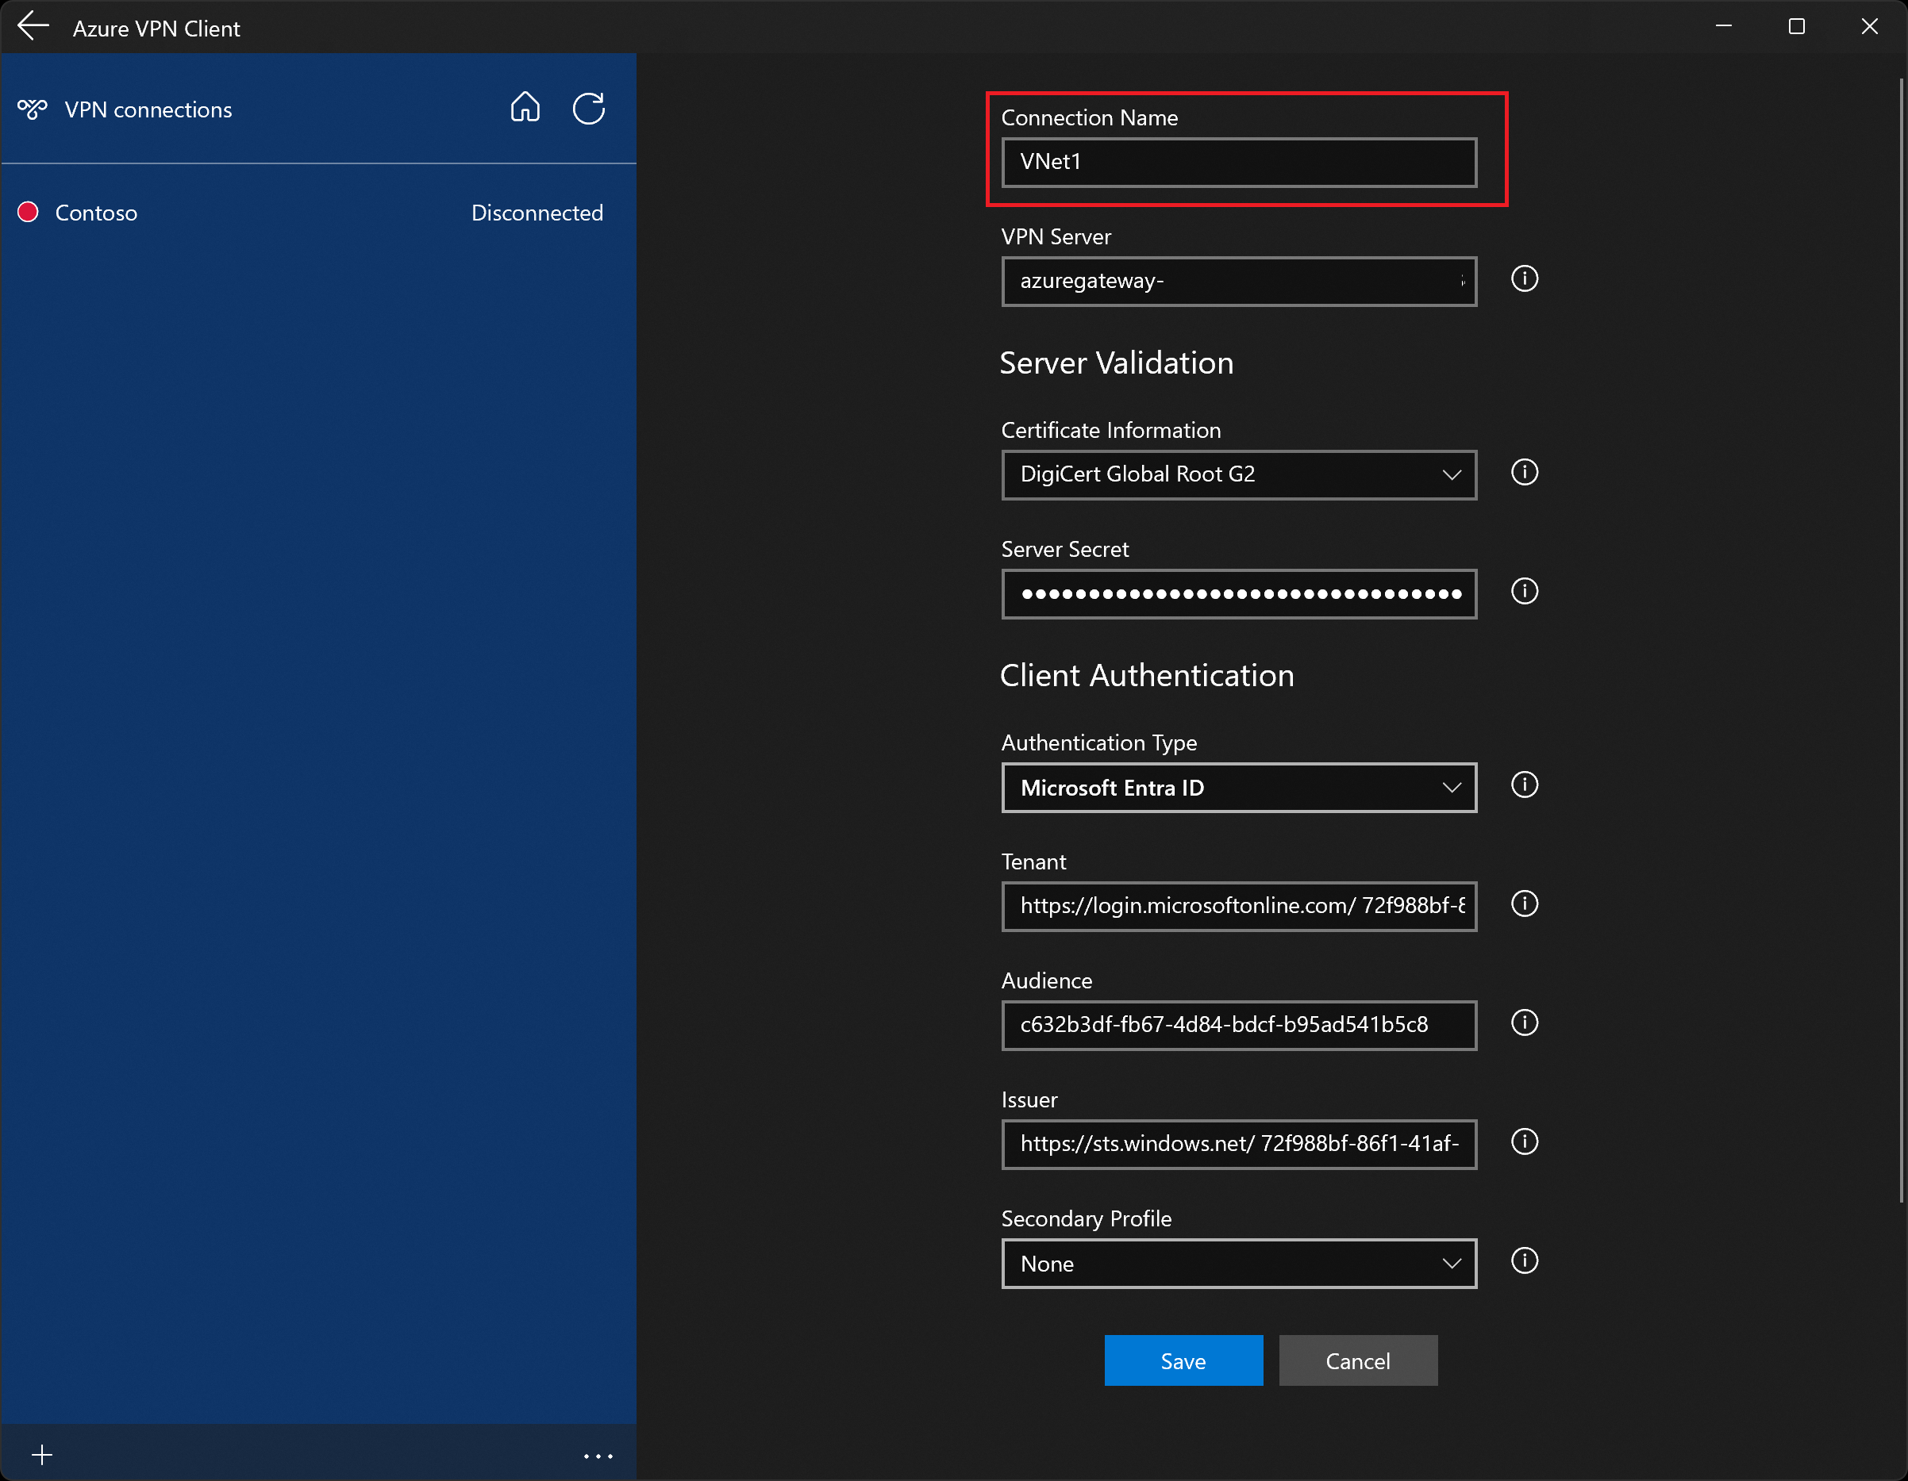Click info icon beside Issuer field
The height and width of the screenshot is (1481, 1908).
1525,1142
